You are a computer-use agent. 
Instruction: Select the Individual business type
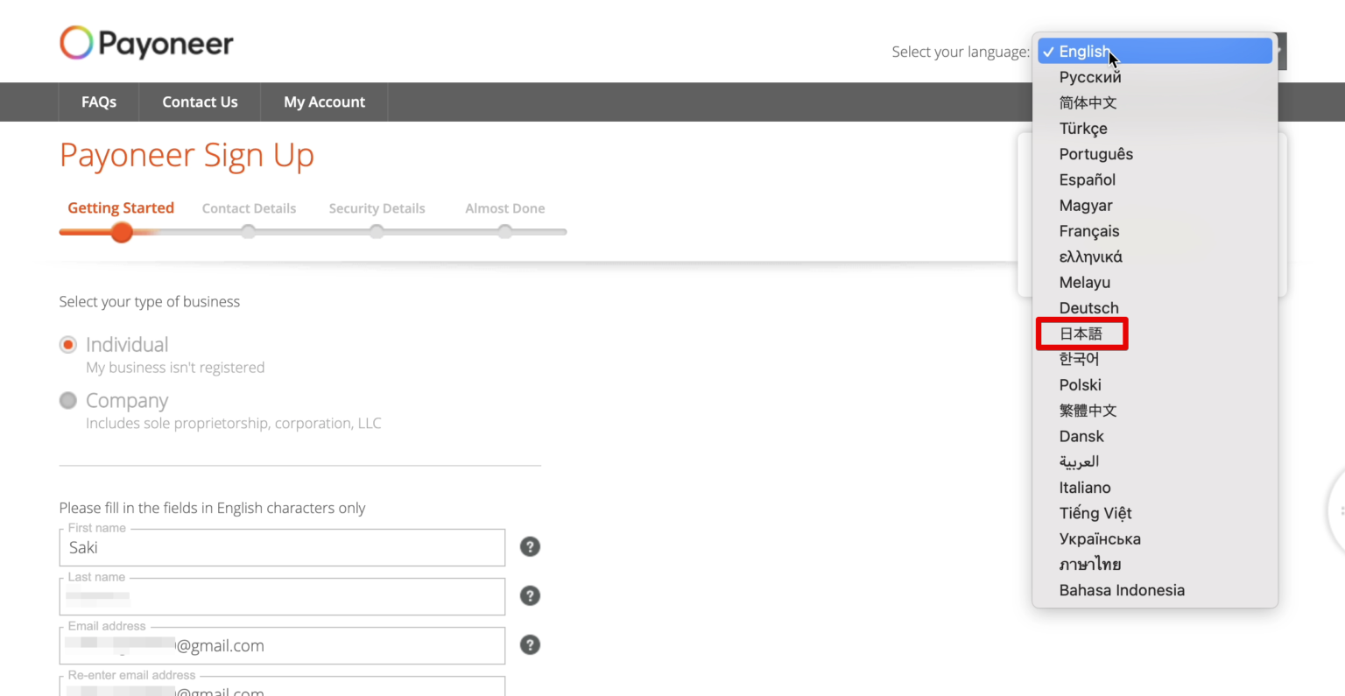(x=67, y=345)
